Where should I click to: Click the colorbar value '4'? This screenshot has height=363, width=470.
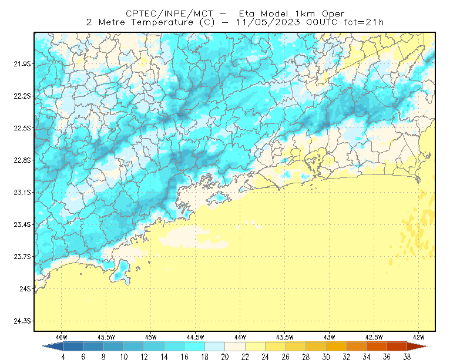(x=63, y=357)
